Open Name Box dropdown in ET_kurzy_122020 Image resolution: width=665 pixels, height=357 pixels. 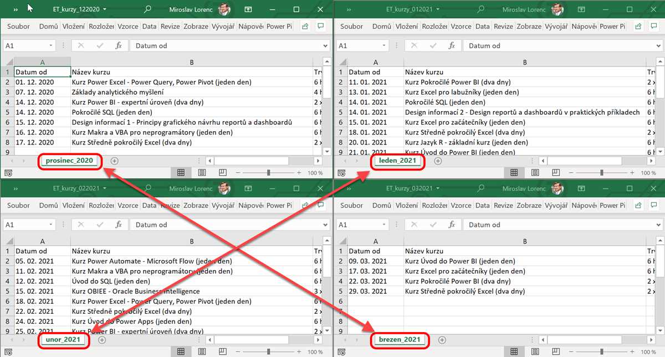[51, 46]
